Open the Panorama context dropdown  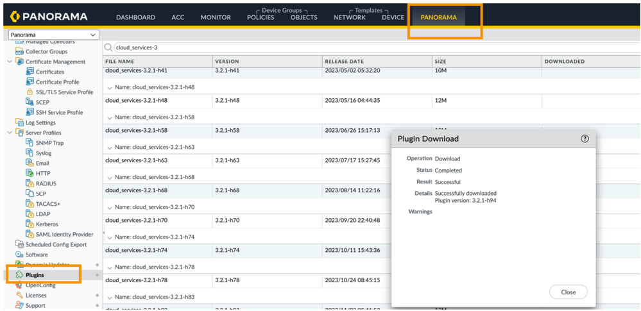(53, 35)
